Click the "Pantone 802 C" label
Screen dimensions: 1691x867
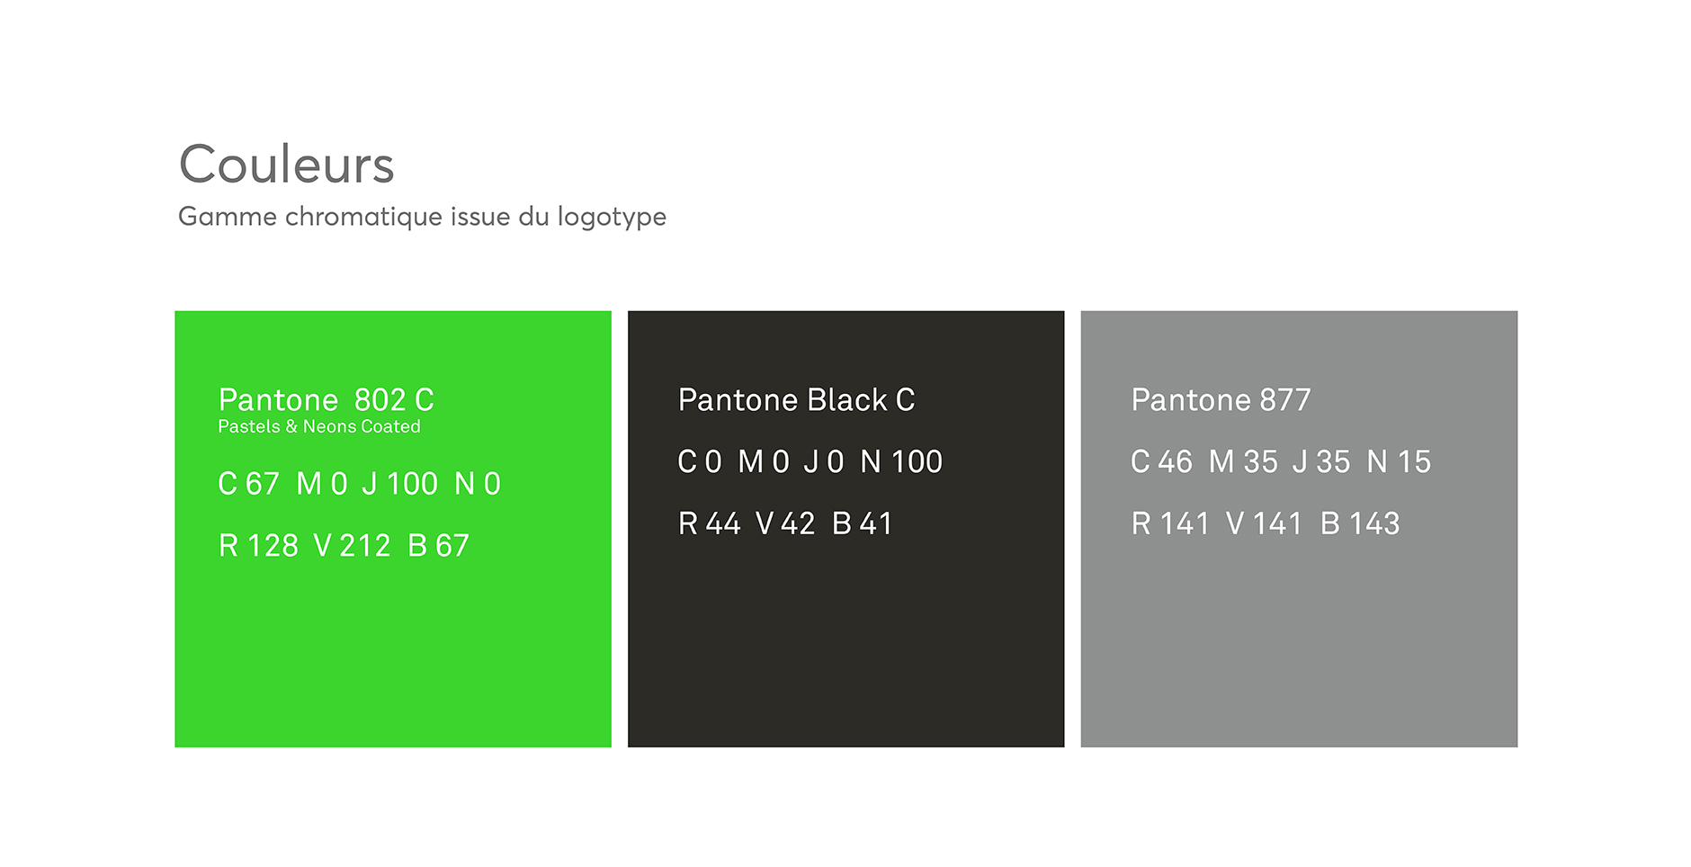pos(326,399)
